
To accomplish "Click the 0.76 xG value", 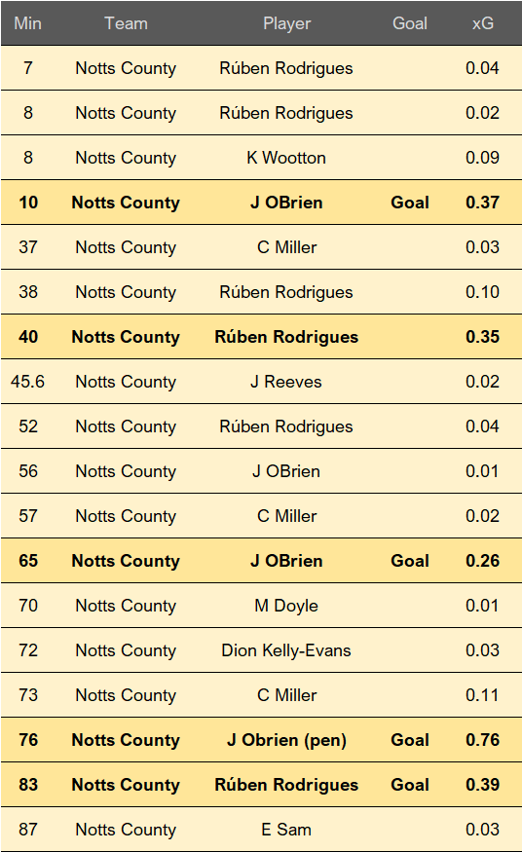I will pyautogui.click(x=482, y=739).
